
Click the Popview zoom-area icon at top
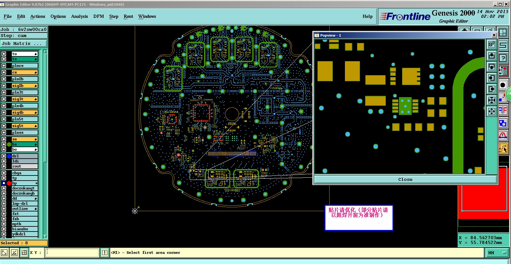tap(492, 45)
